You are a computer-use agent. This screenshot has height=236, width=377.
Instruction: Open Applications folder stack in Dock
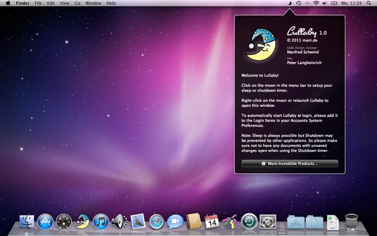tap(296, 222)
